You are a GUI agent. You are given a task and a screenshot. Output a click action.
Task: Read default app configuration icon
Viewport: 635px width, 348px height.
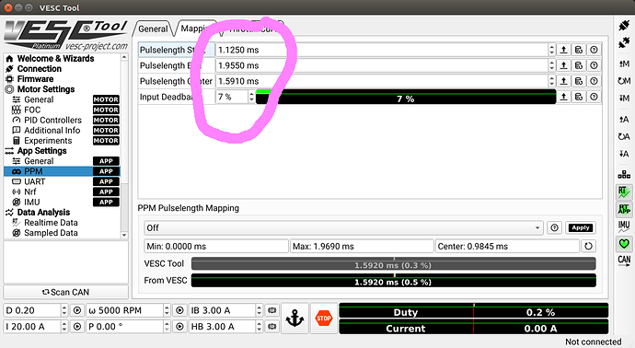(x=624, y=136)
